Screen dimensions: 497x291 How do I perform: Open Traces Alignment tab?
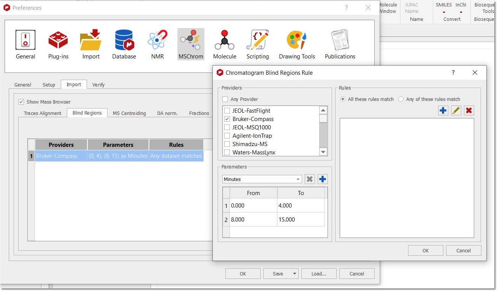[43, 113]
